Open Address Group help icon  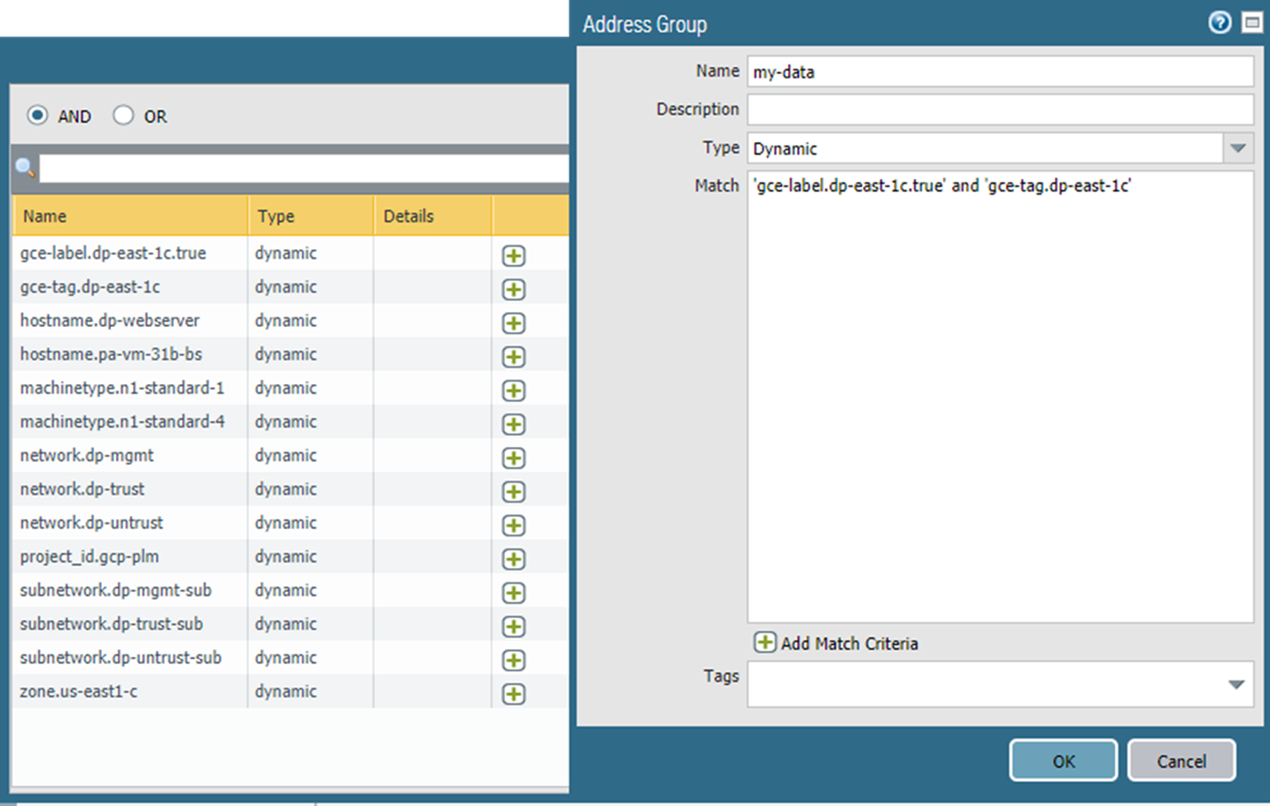pyautogui.click(x=1219, y=23)
